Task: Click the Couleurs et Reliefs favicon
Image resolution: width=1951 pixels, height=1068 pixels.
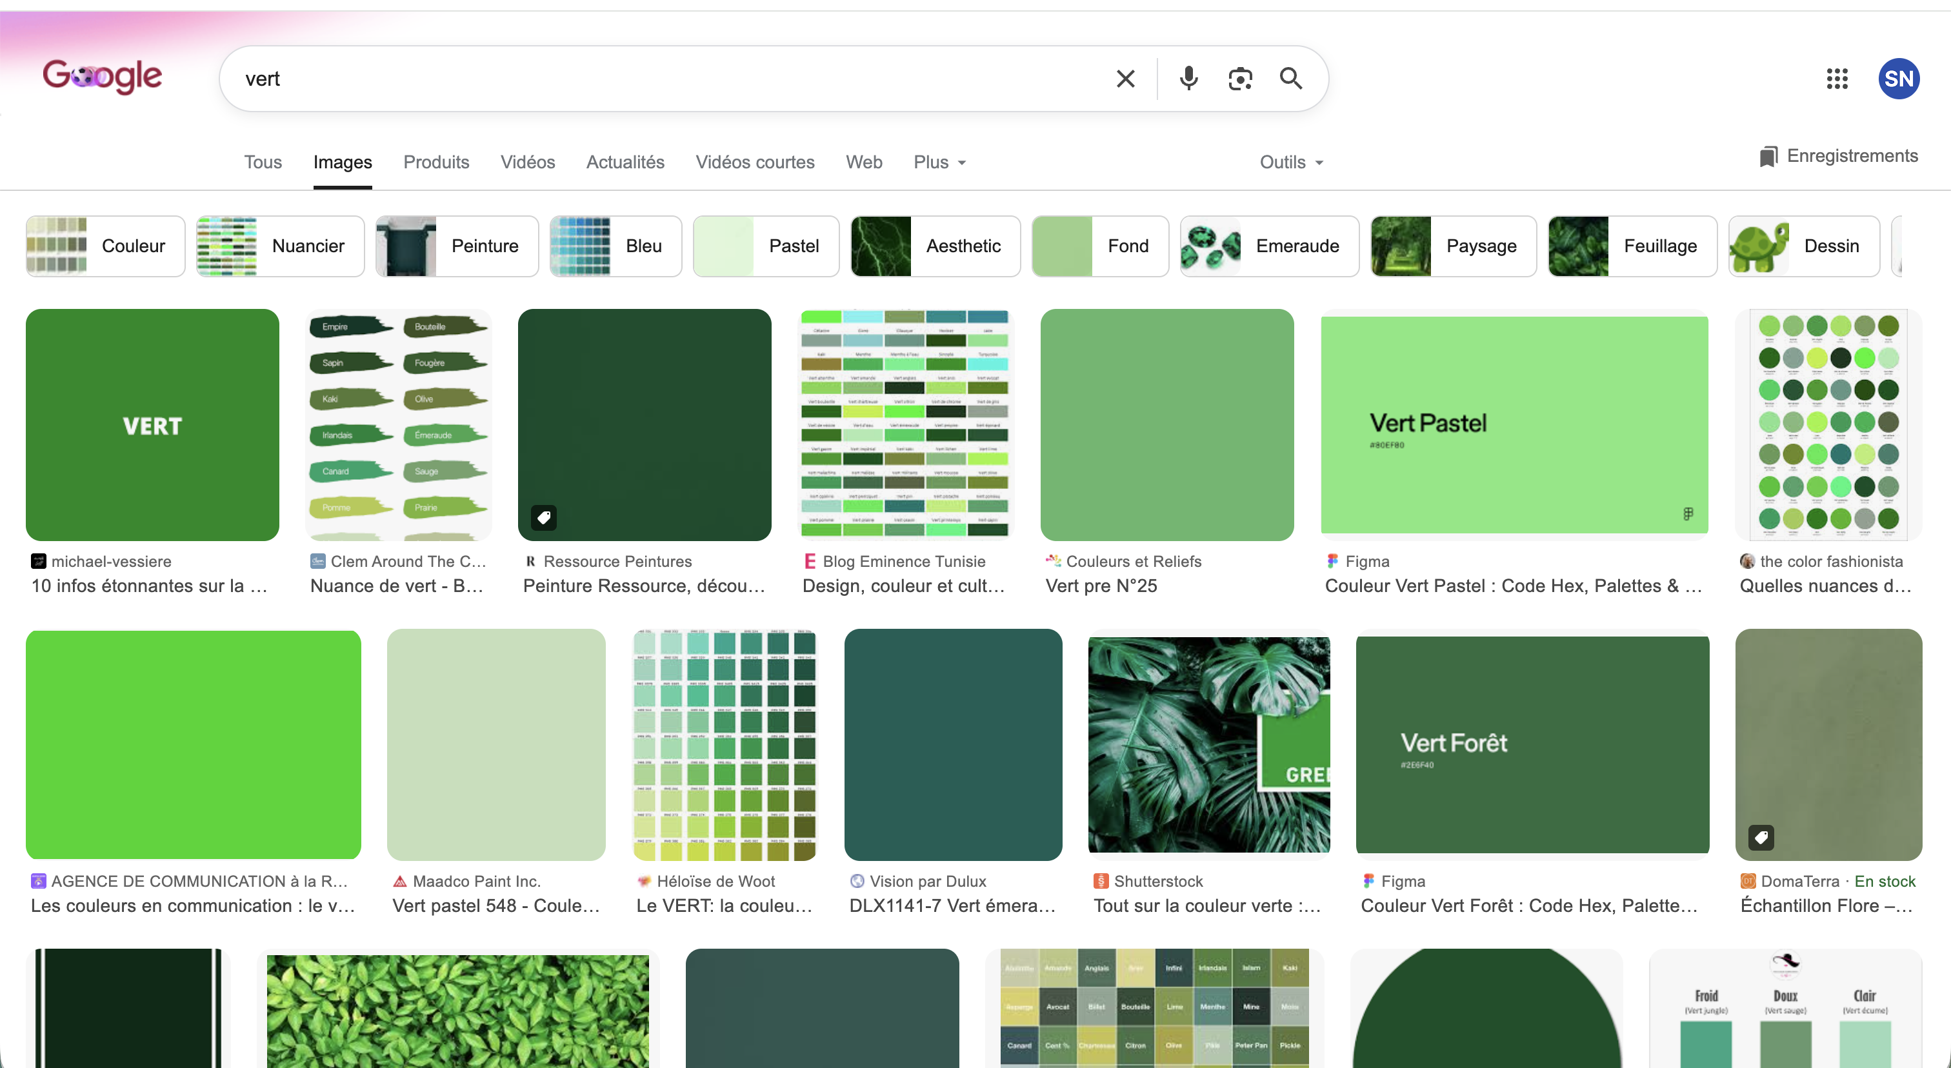Action: [x=1054, y=561]
